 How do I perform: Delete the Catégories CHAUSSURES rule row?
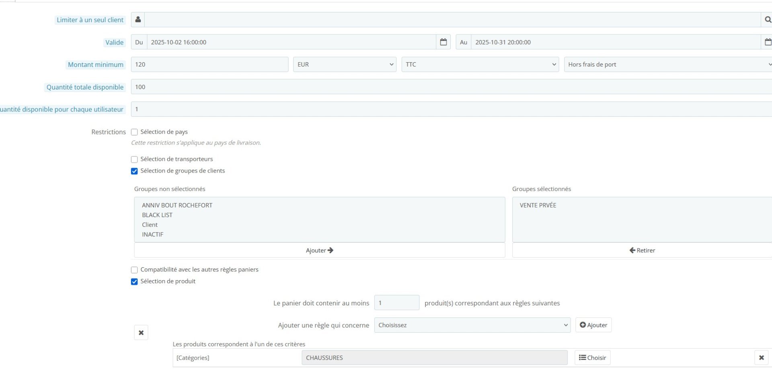pyautogui.click(x=761, y=358)
